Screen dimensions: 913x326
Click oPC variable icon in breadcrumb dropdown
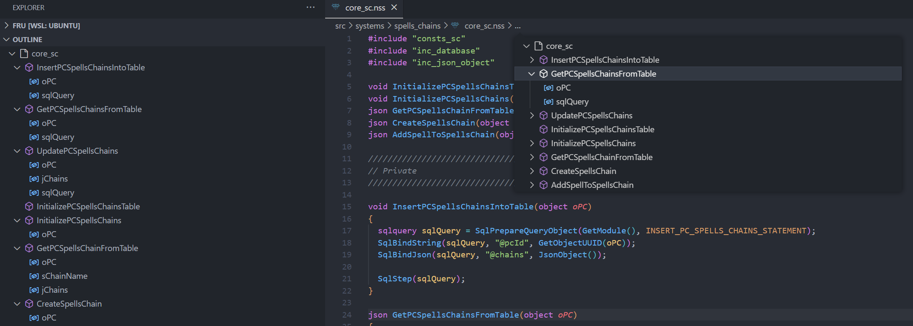(549, 88)
